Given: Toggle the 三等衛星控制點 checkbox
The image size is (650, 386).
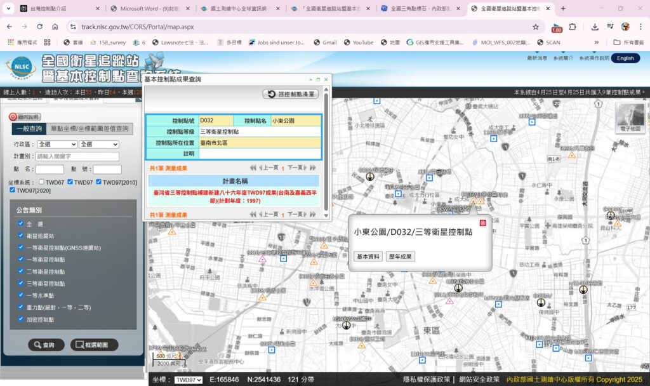Looking at the screenshot, I should [x=21, y=283].
